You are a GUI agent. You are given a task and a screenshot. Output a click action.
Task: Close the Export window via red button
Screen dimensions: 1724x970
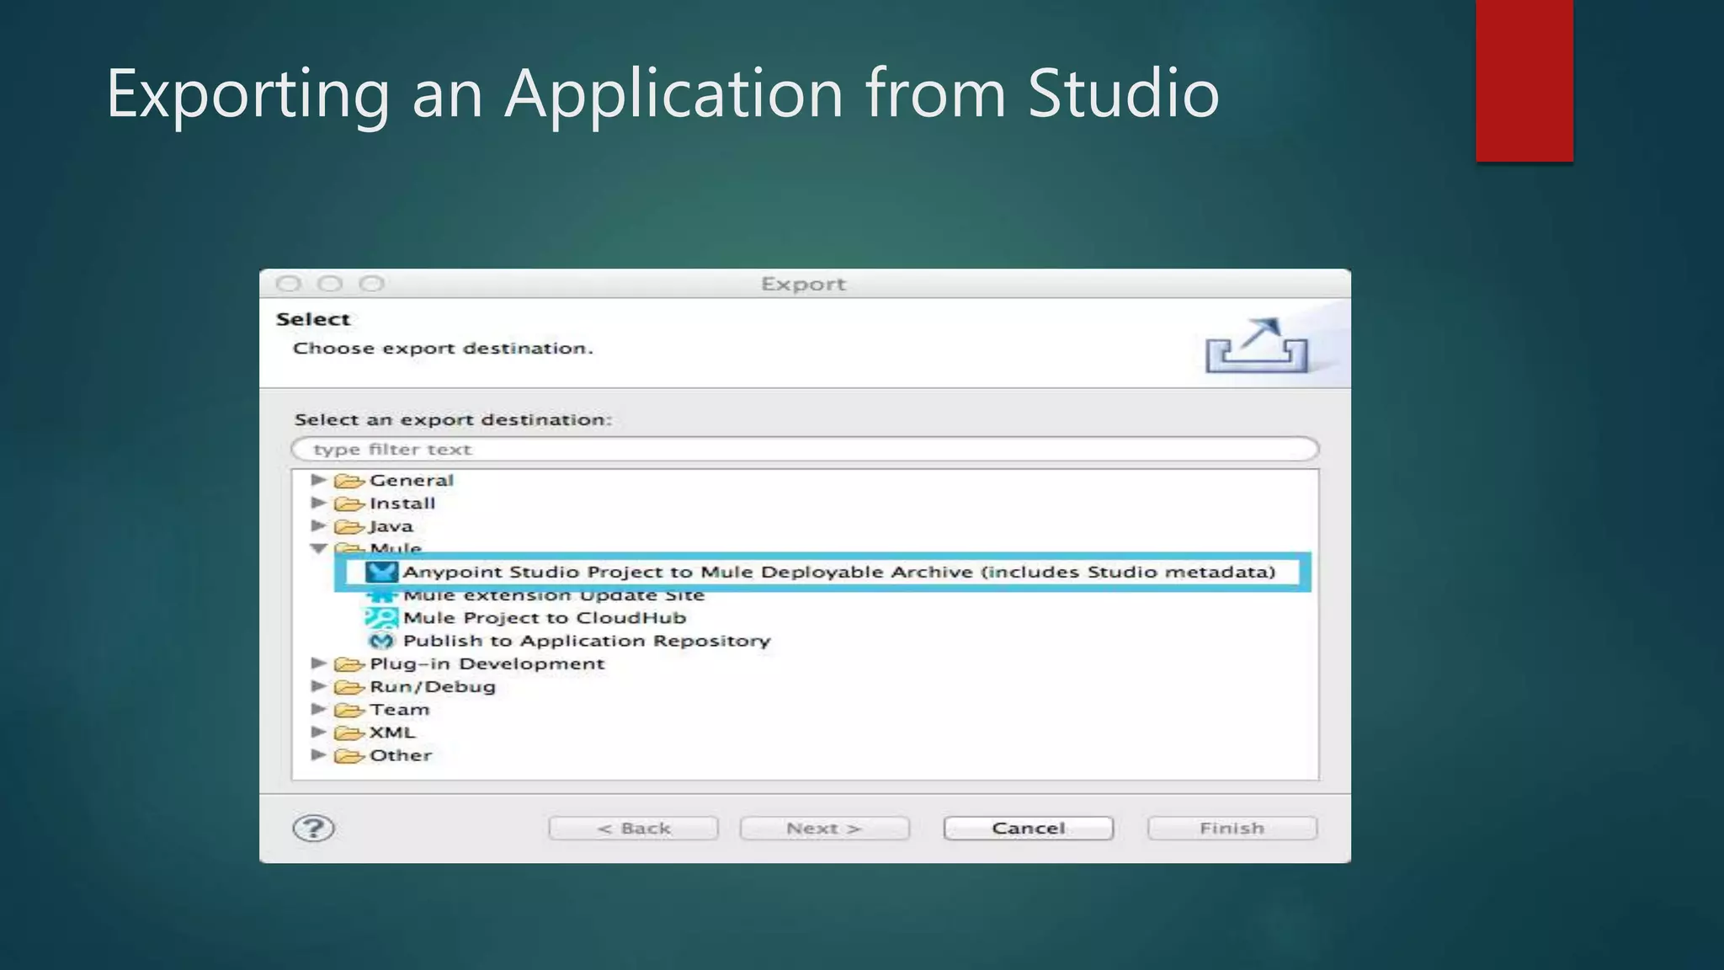click(288, 284)
